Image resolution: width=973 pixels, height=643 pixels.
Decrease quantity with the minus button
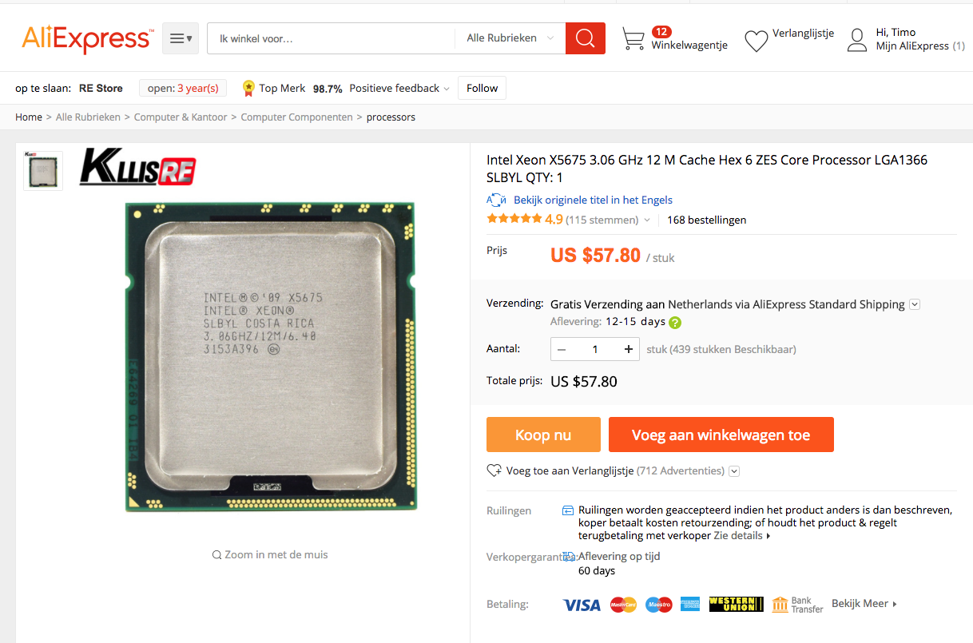(x=562, y=349)
